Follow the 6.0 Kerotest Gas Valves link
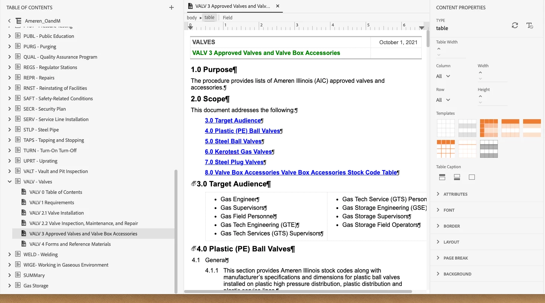545x303 pixels. click(238, 151)
